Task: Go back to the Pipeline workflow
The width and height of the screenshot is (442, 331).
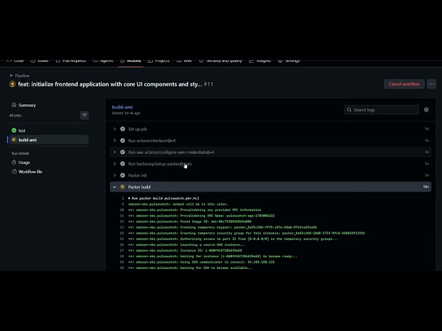Action: pos(19,76)
